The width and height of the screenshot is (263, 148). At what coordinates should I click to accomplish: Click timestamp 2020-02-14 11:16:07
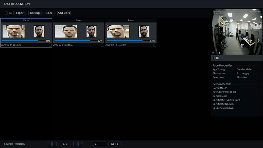63,45
